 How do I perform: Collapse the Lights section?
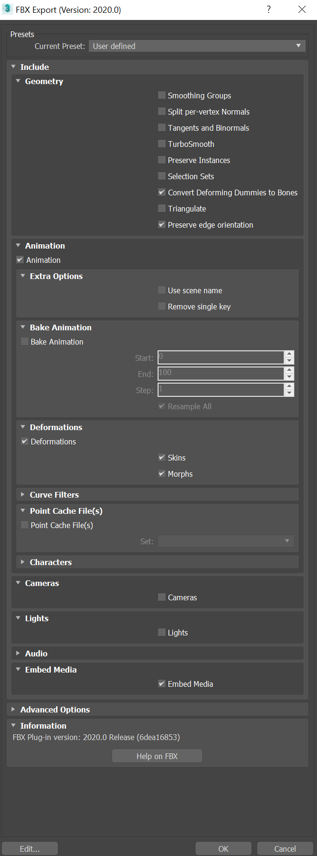(18, 618)
